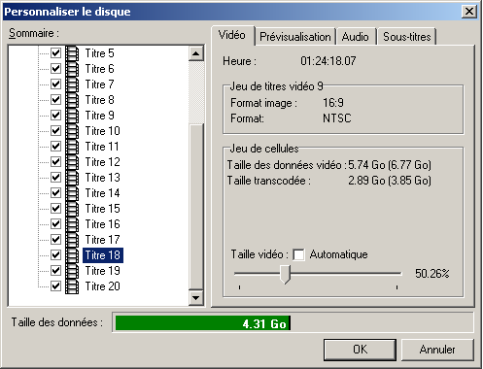The height and width of the screenshot is (369, 483).
Task: Click the film strip icon beside Titre 14
Action: click(72, 193)
